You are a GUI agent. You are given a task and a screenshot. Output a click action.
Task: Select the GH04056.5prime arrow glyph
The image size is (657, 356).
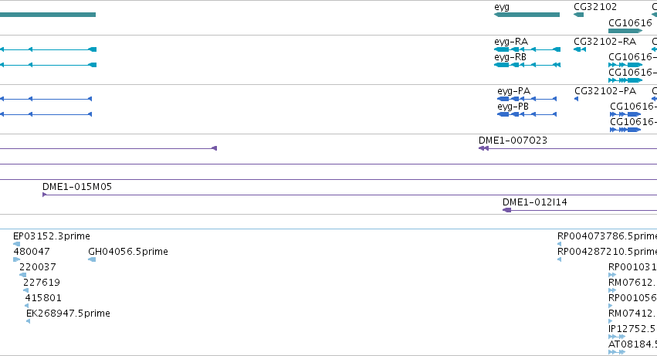click(x=92, y=259)
